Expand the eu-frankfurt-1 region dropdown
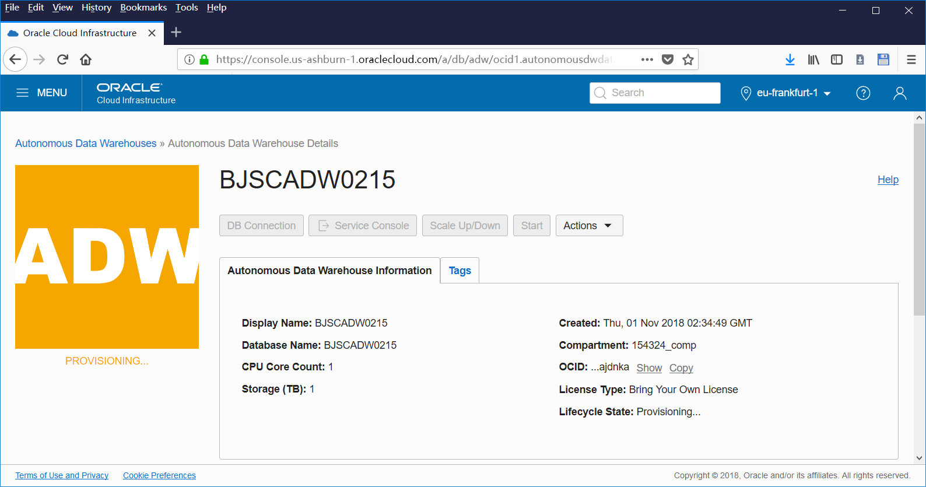 (x=785, y=93)
